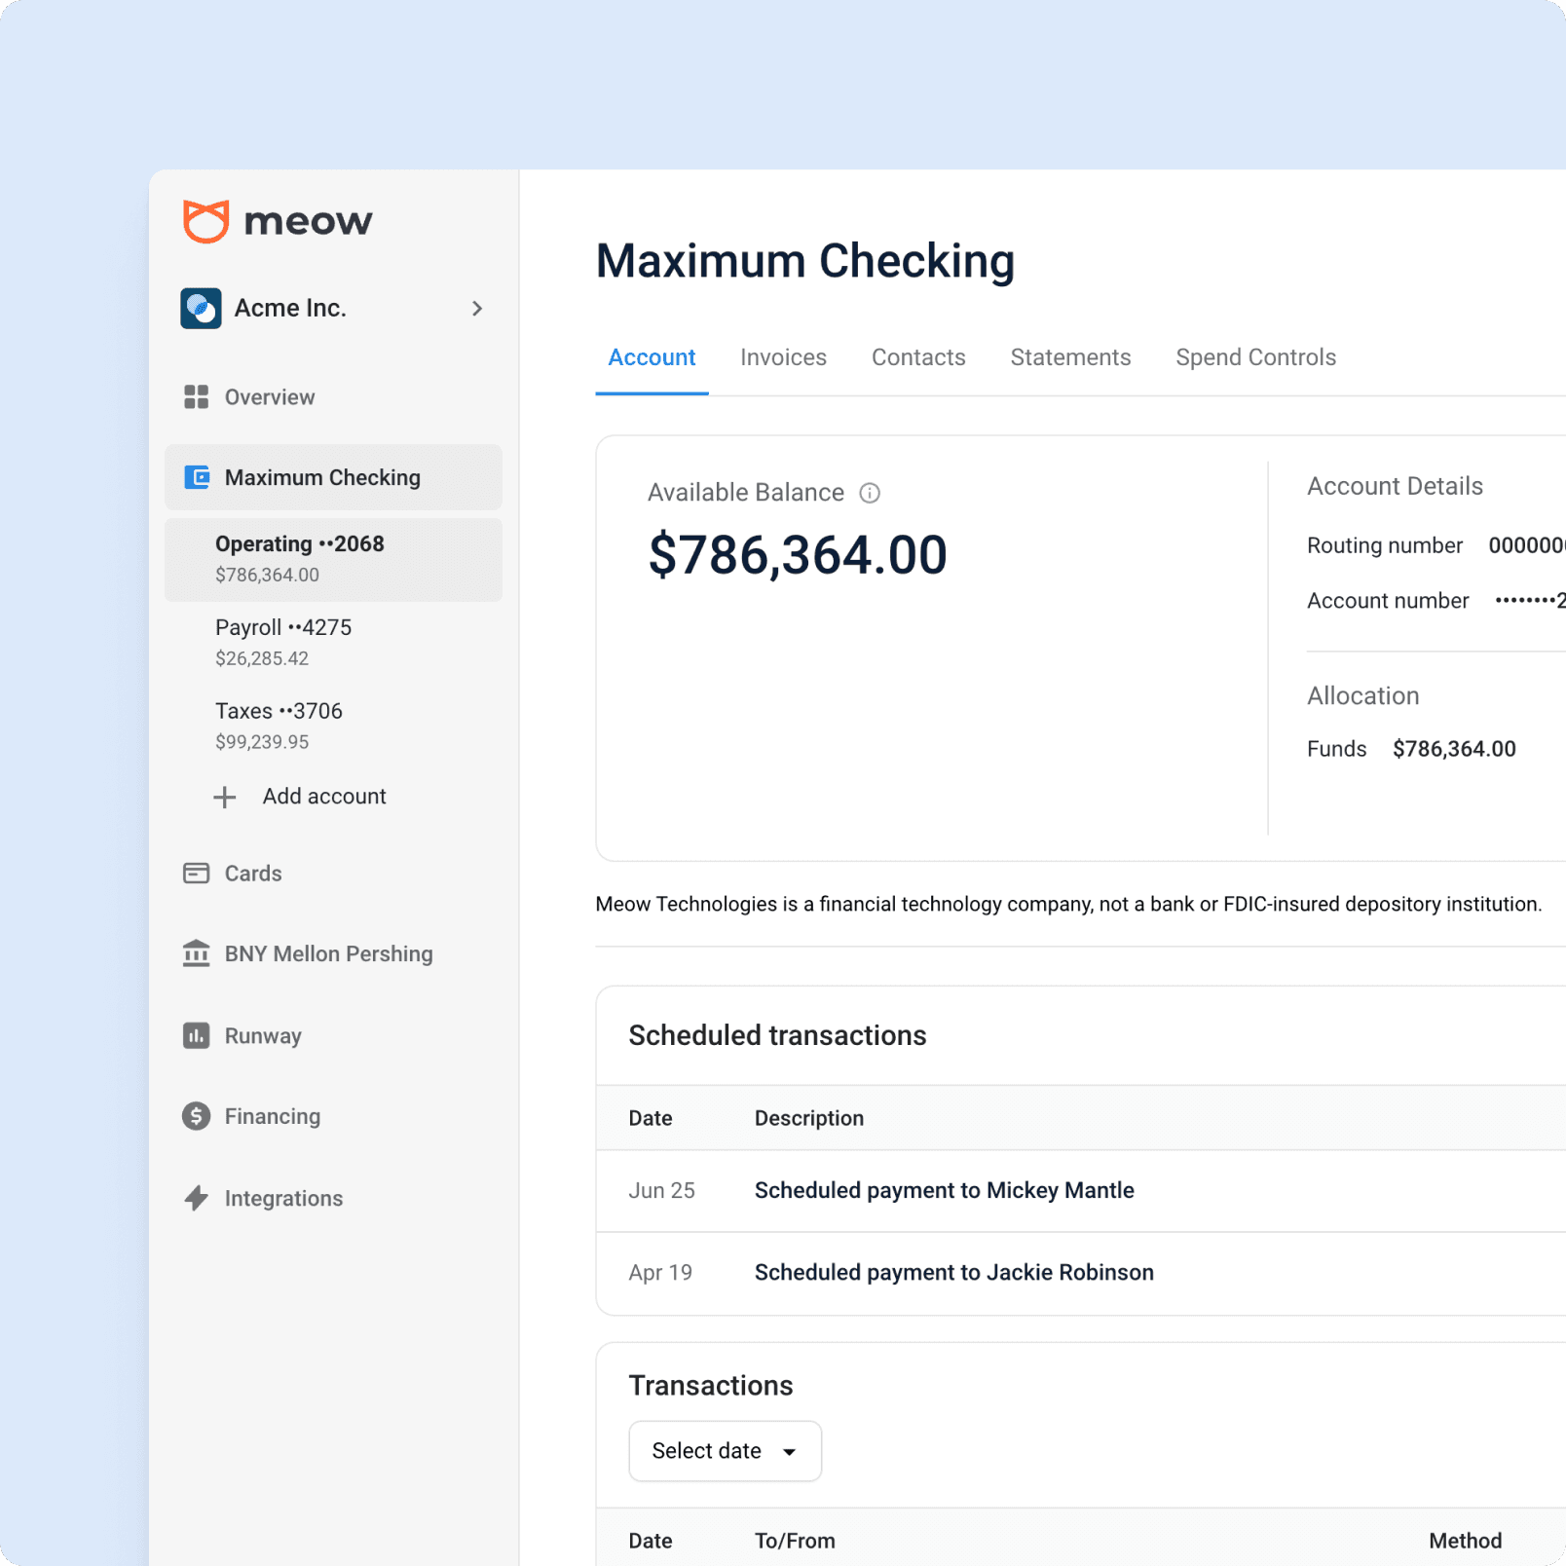
Task: Click the $99,239.95 Taxes balance
Action: click(262, 742)
